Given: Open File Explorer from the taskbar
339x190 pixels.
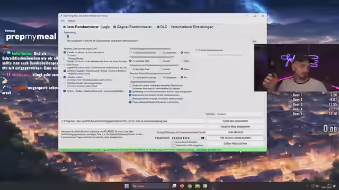Looking at the screenshot, I should click(x=197, y=186).
